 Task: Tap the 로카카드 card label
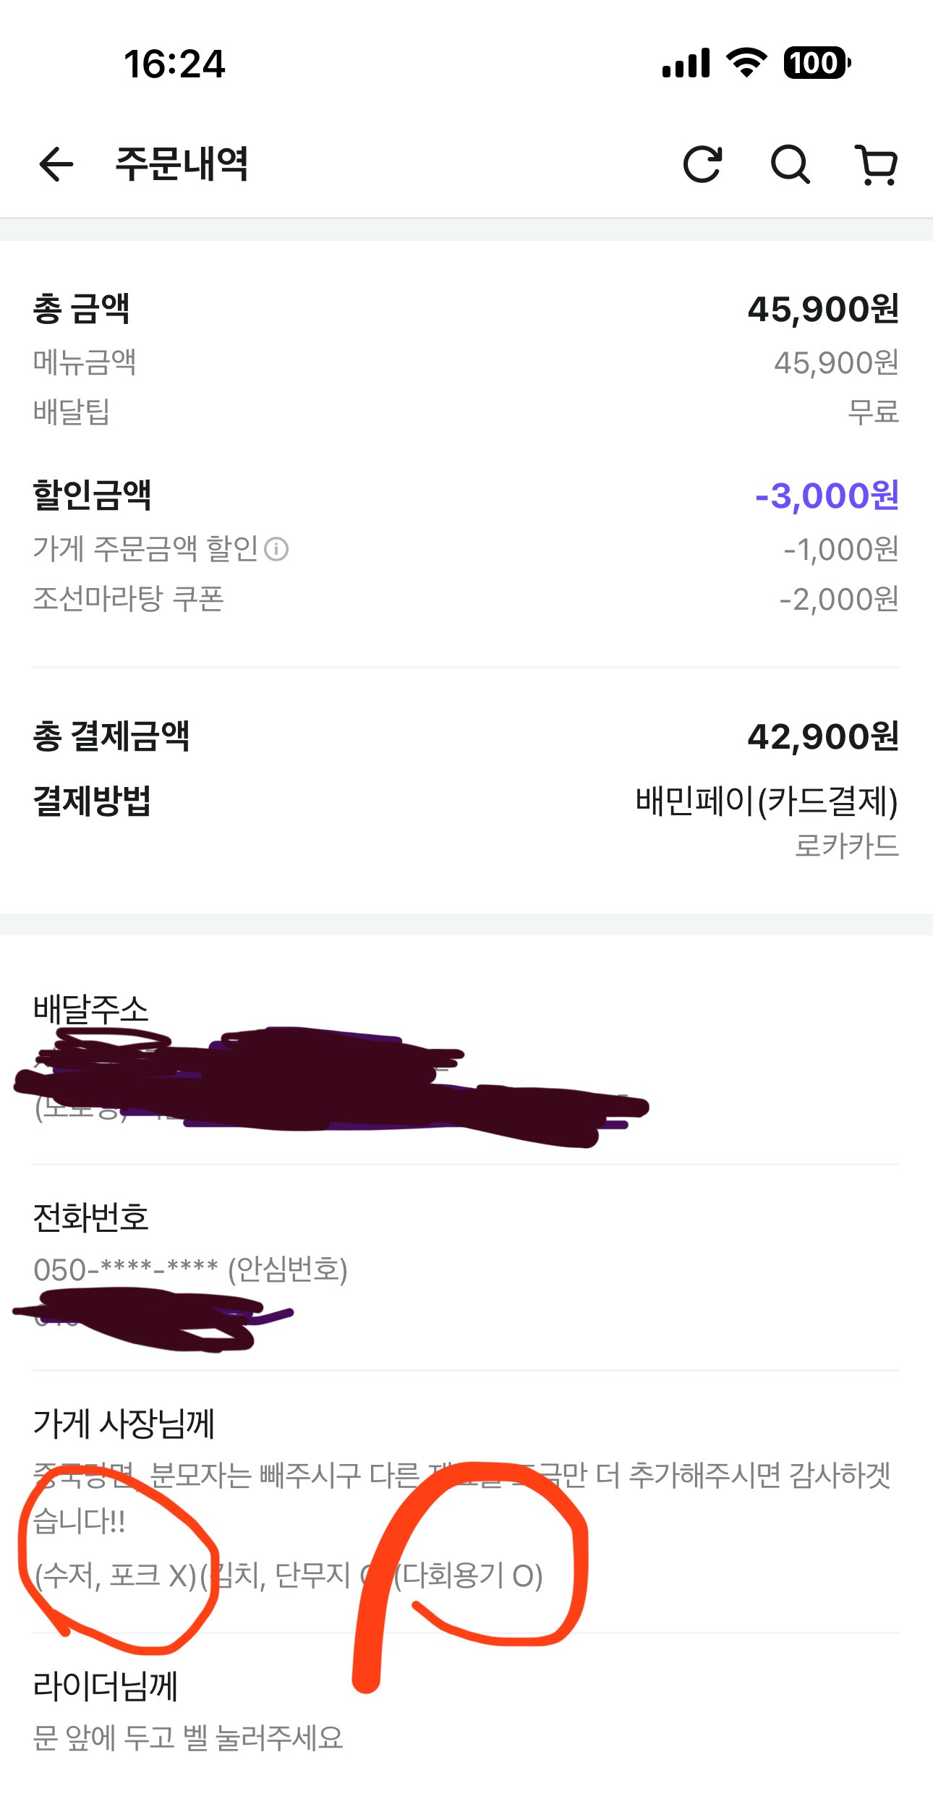click(x=846, y=846)
